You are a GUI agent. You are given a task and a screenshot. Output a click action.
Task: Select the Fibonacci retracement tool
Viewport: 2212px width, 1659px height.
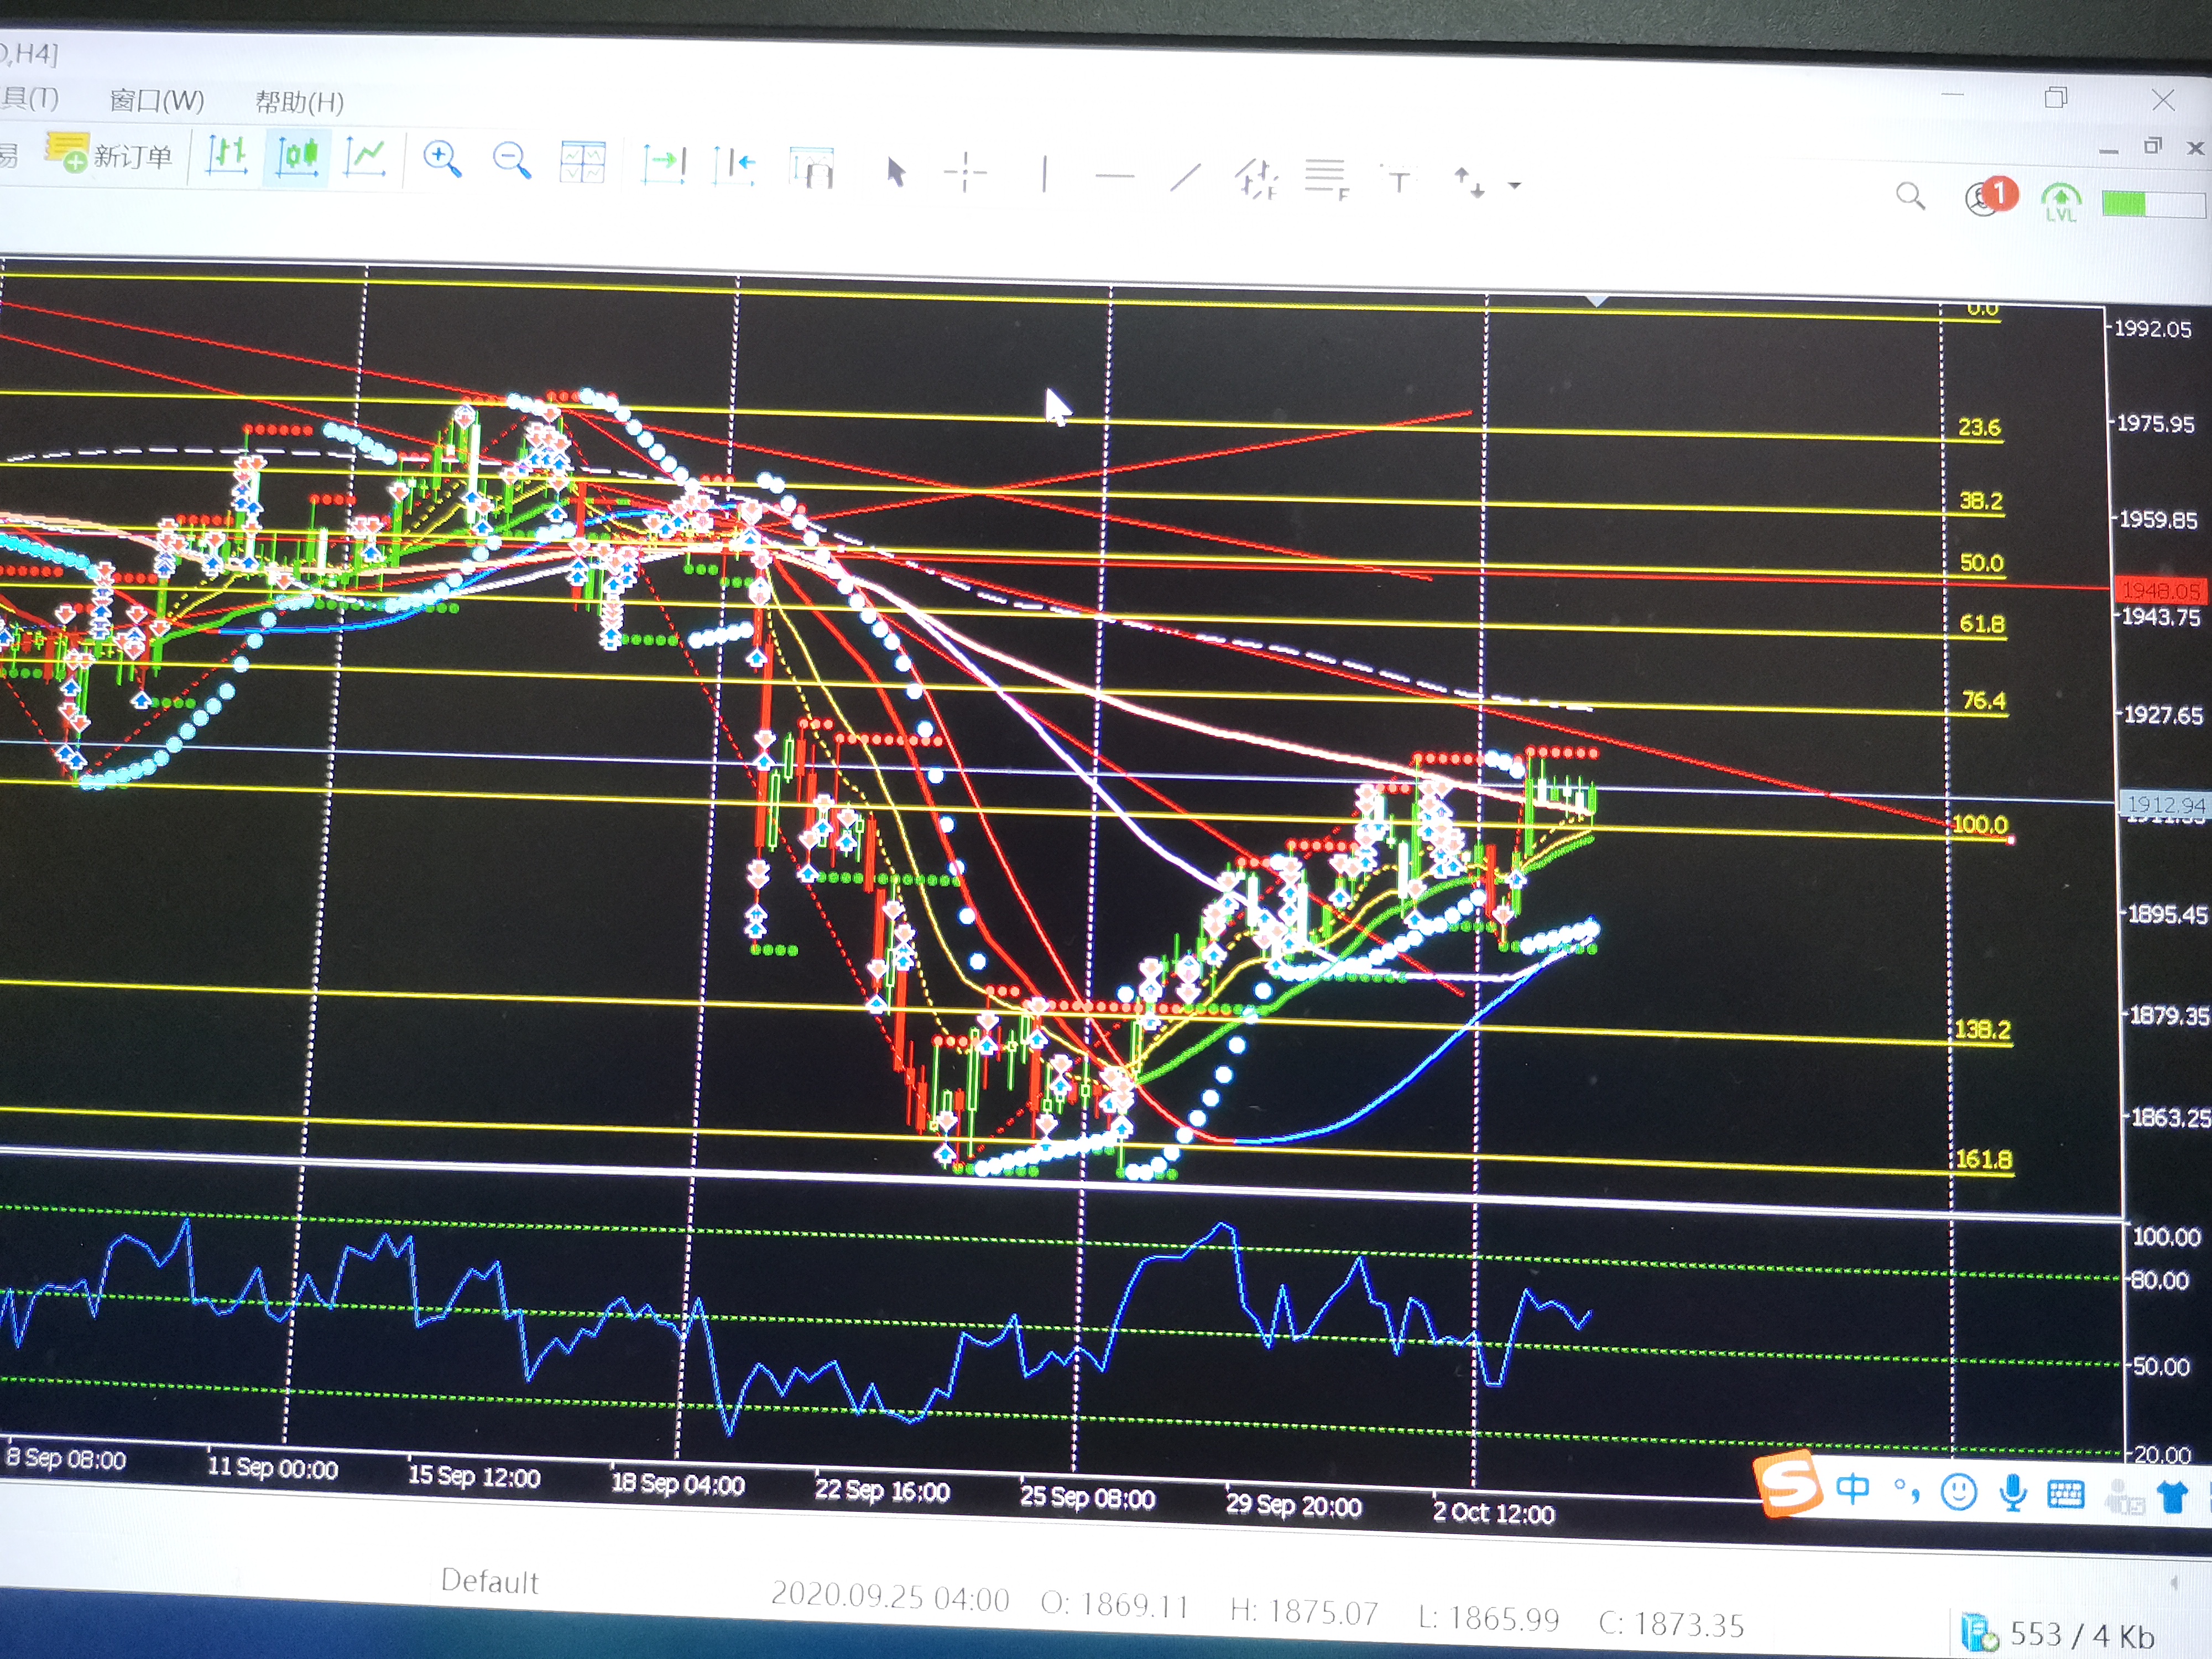(x=1327, y=180)
